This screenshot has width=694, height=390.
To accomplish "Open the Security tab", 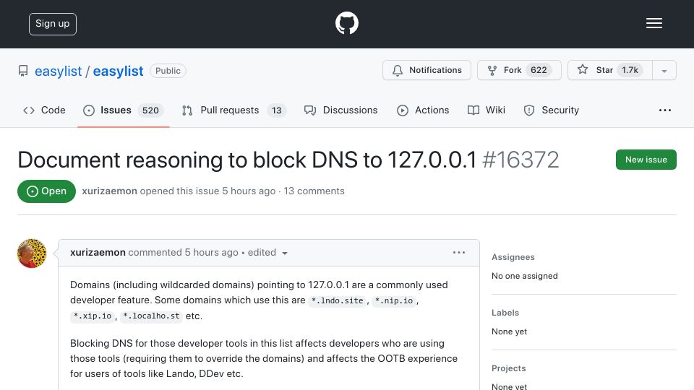I will click(x=551, y=110).
